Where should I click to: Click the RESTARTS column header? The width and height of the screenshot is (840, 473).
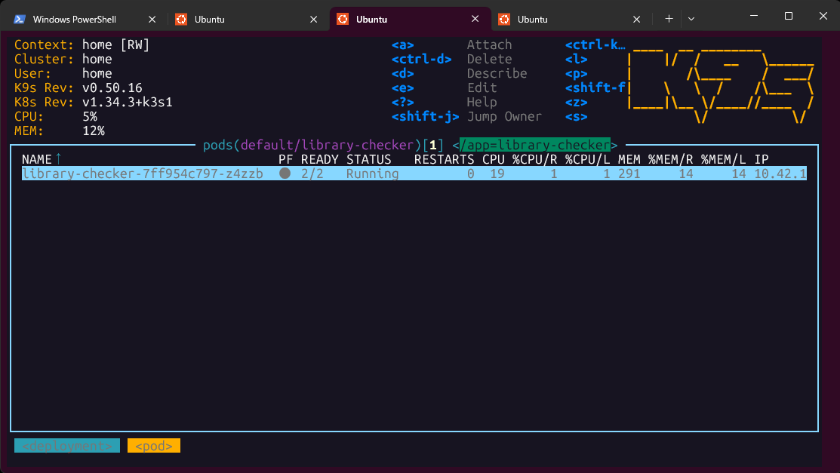point(444,159)
